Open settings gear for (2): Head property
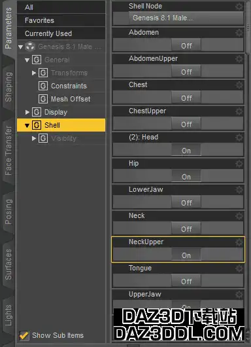 239,137
